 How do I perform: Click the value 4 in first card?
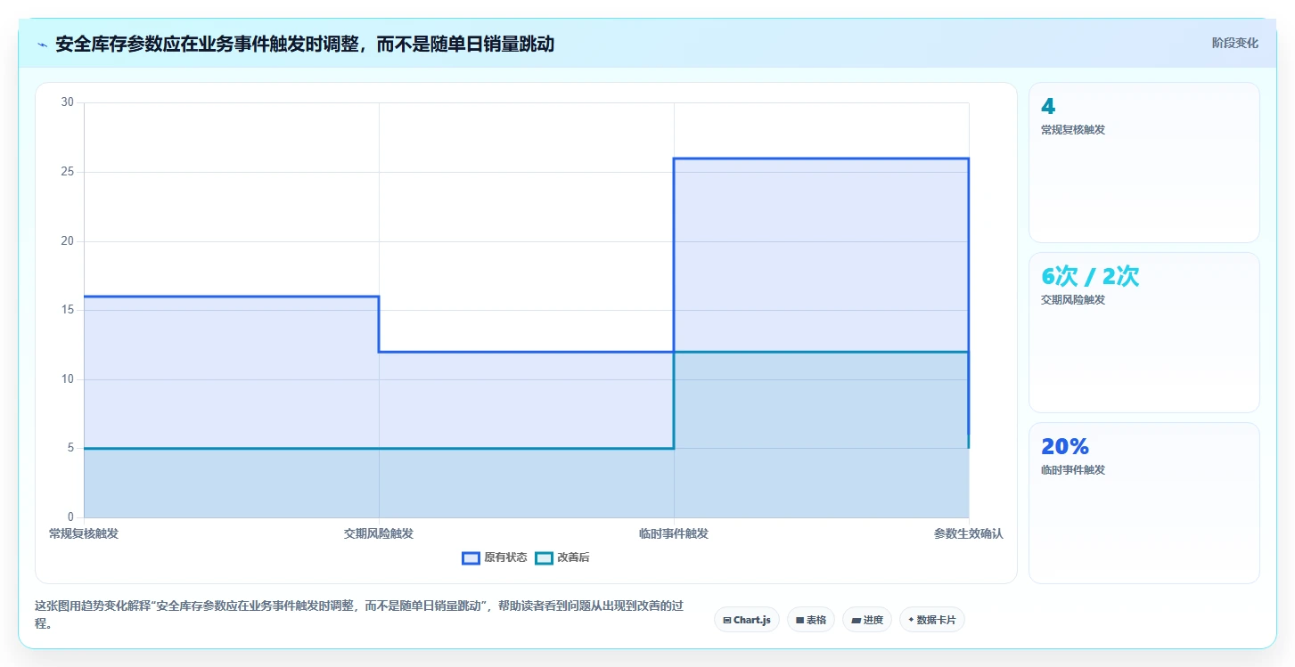coord(1048,107)
